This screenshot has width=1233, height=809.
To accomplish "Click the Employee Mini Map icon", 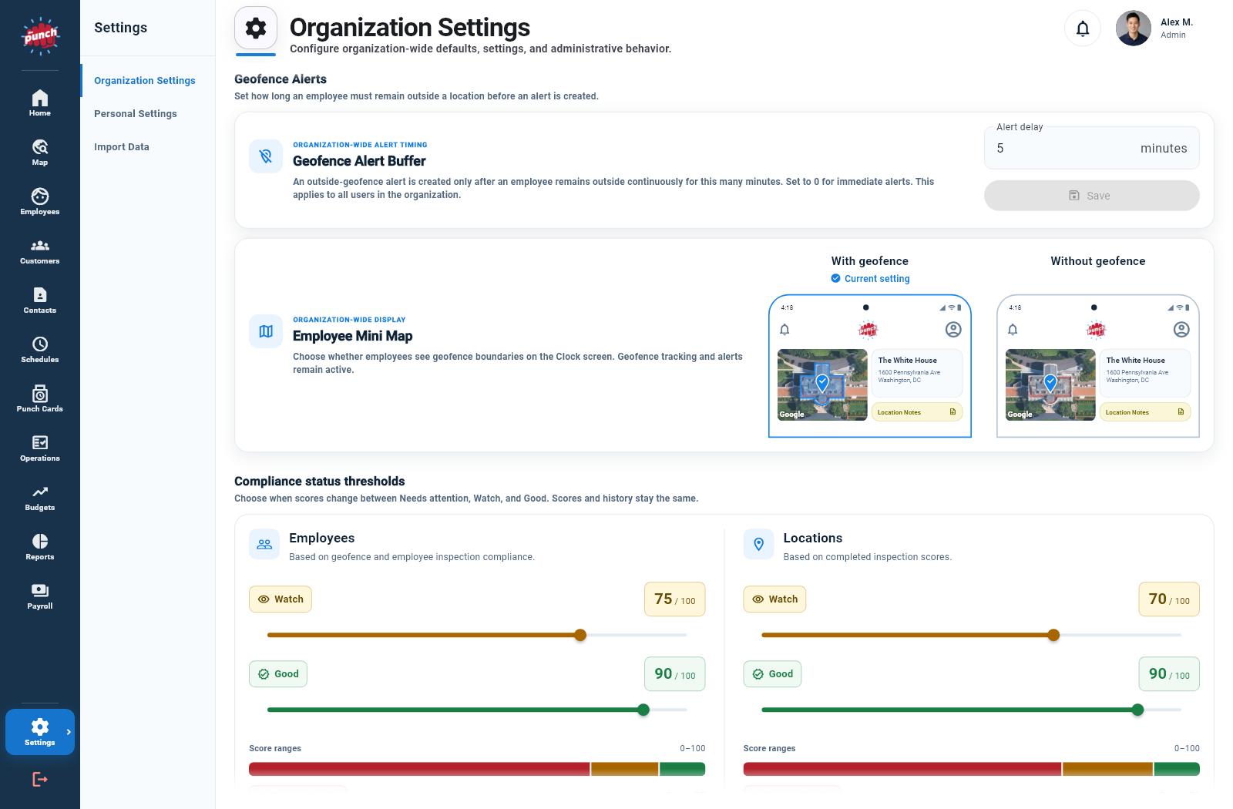I will click(x=266, y=331).
